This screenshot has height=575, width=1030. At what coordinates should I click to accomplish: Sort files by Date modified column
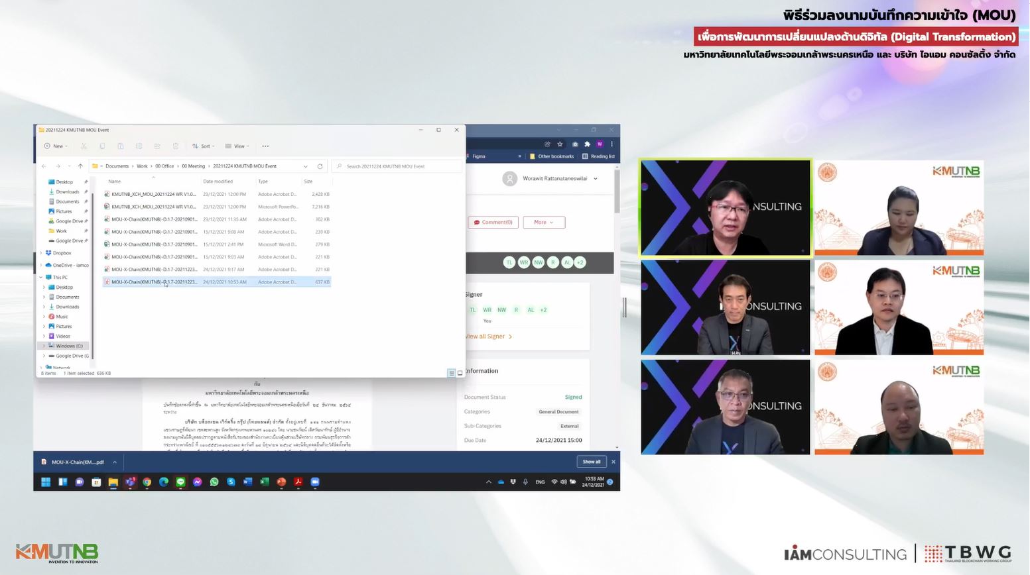[218, 182]
